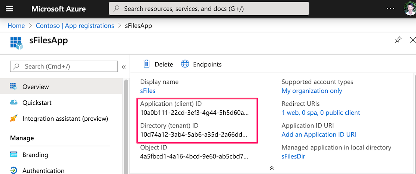Click the sFilesApp page title

pyautogui.click(x=49, y=40)
